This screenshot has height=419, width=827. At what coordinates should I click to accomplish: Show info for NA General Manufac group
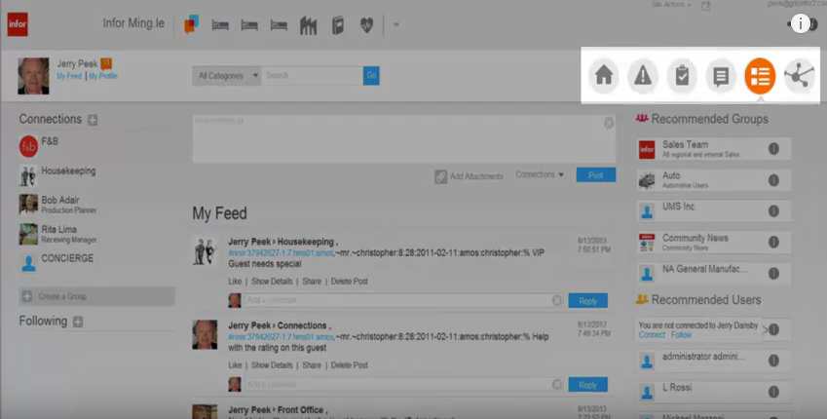[x=773, y=273]
